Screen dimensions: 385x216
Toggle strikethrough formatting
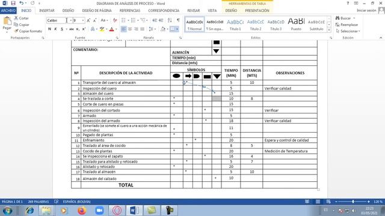click(72, 29)
